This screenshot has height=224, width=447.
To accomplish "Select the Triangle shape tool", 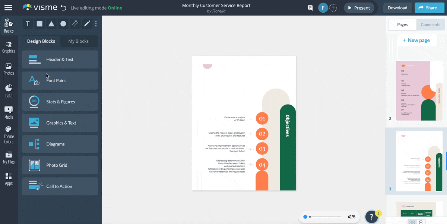I will coord(51,23).
